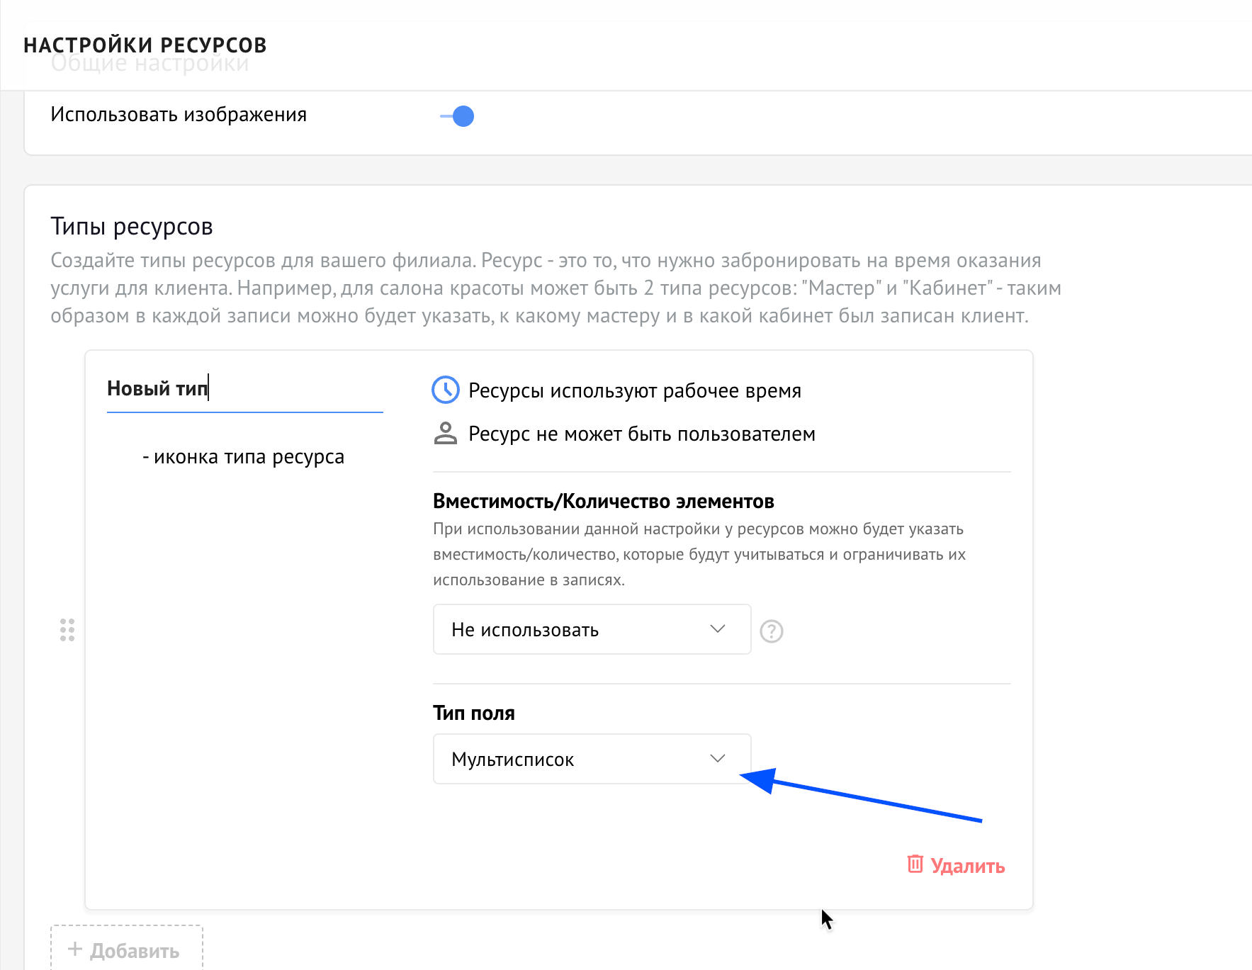Click the chevron in "Мультисписок" field
Viewport: 1252px width, 970px height.
coord(717,759)
